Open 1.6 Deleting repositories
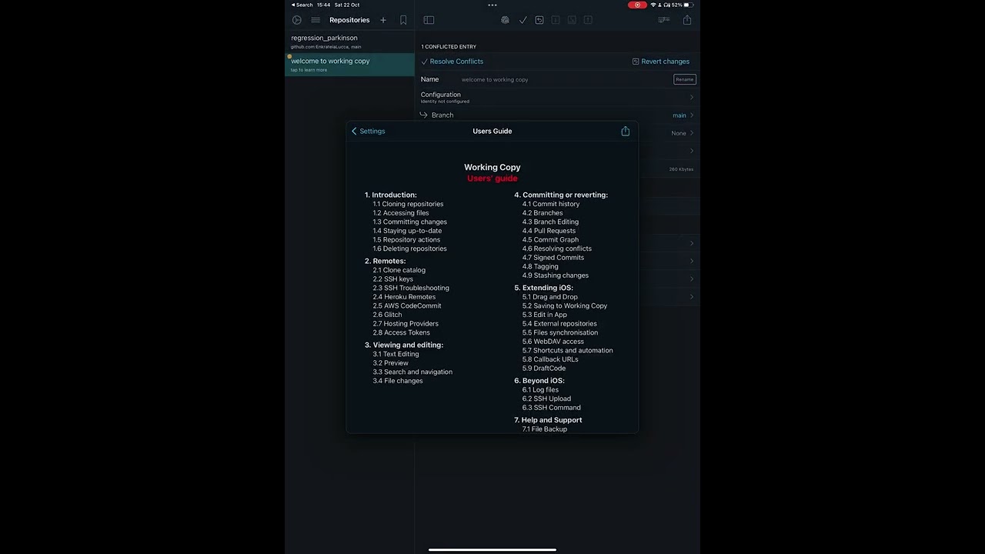 click(409, 249)
